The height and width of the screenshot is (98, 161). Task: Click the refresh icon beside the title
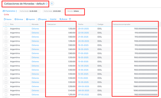click(52, 3)
